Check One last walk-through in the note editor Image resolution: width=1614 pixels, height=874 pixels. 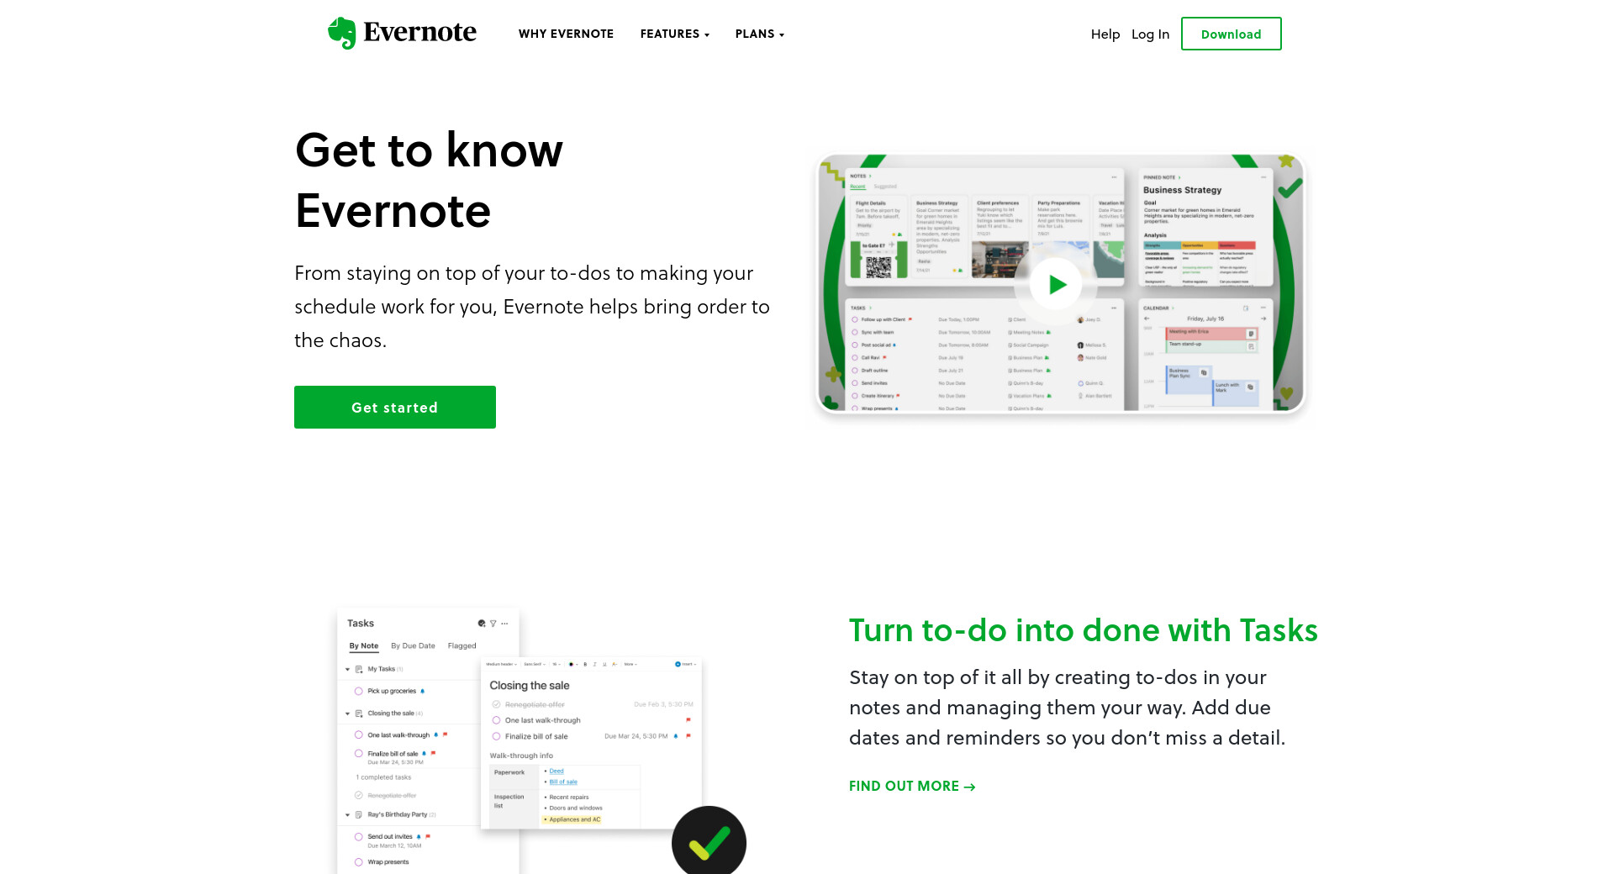[496, 720]
